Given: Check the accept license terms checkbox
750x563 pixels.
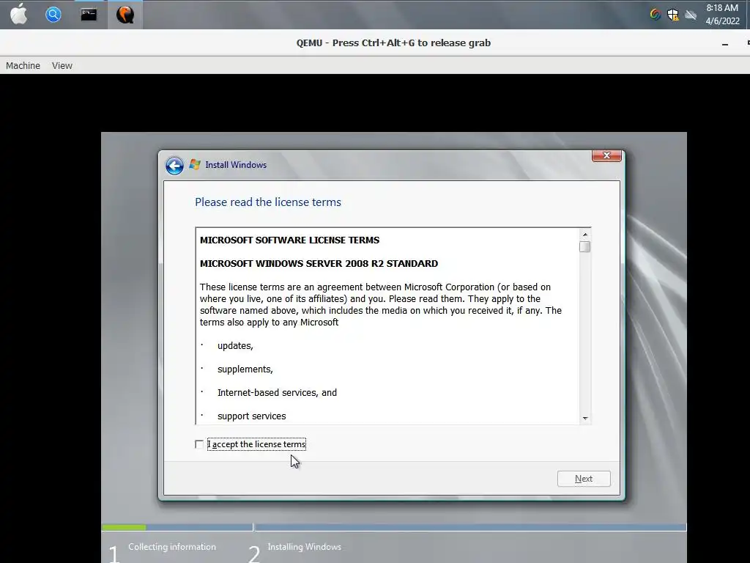Looking at the screenshot, I should (x=199, y=444).
